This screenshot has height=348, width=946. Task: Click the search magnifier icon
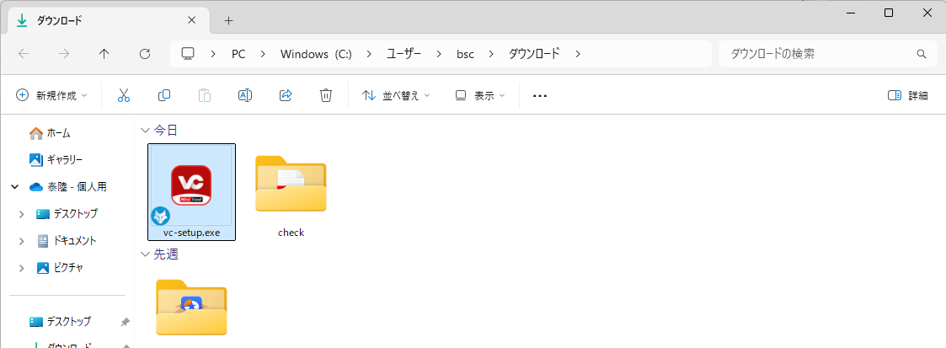click(922, 54)
